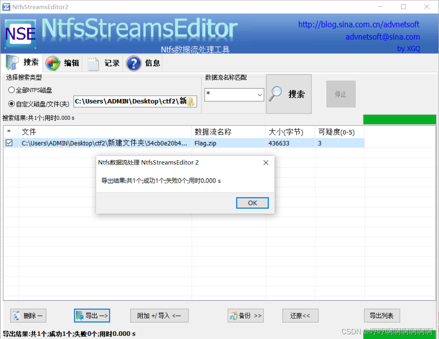Click the backup icon on 备份 button
Viewport: 439px width, 339px height.
pyautogui.click(x=233, y=316)
